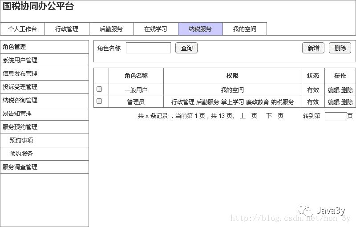This screenshot has height=227, width=356.
Task: Switch to the 行政管理 tab
Action: click(x=67, y=29)
